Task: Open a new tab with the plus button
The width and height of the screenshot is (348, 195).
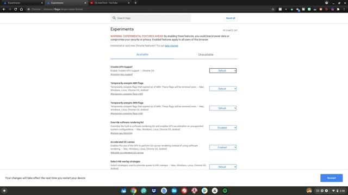Action: tap(135, 3)
